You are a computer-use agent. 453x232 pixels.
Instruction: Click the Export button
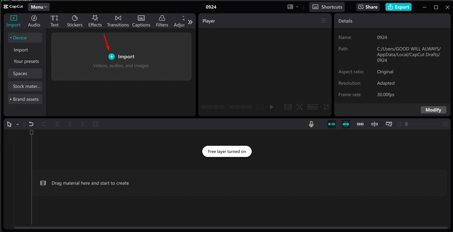pyautogui.click(x=398, y=7)
